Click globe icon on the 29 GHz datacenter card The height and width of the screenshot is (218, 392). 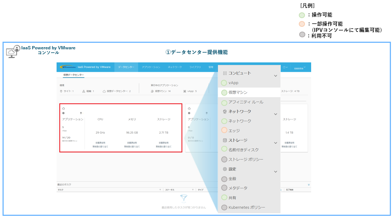pos(63,113)
